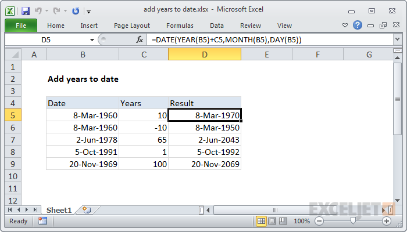
Task: Click the Insert Worksheet tab icon
Action: (87, 209)
